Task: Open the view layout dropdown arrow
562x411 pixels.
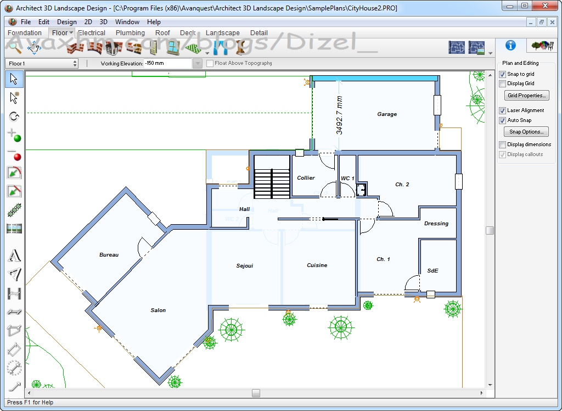Action: click(x=490, y=53)
